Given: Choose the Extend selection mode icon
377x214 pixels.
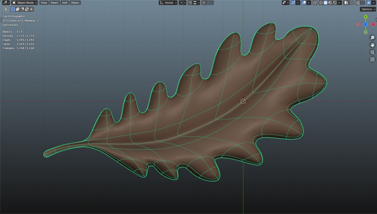Looking at the screenshot, I should (18, 9).
